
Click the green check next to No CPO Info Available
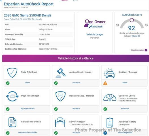tap(8, 133)
